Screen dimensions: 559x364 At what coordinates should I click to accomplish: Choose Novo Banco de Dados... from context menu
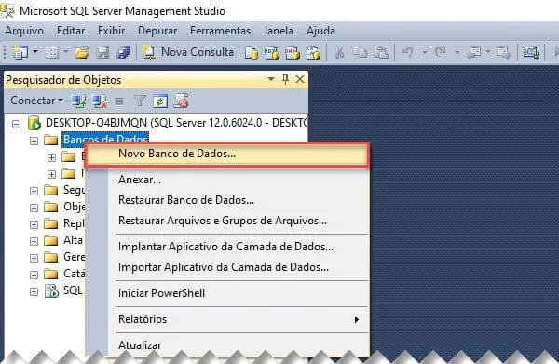click(226, 154)
